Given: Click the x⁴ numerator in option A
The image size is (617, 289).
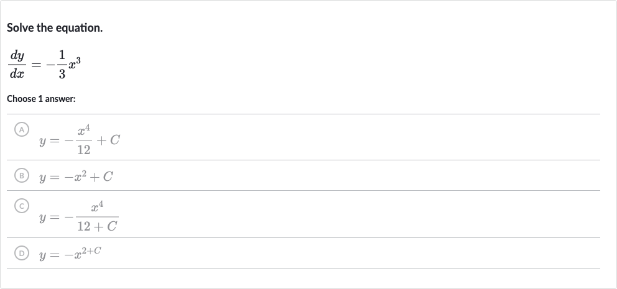Looking at the screenshot, I should click(84, 130).
